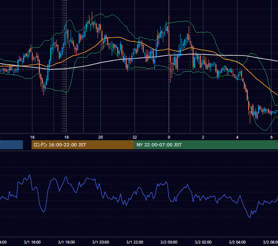The width and height of the screenshot is (278, 246).
Task: Click the hour label 18 under the price chart
Action: [x=67, y=137]
